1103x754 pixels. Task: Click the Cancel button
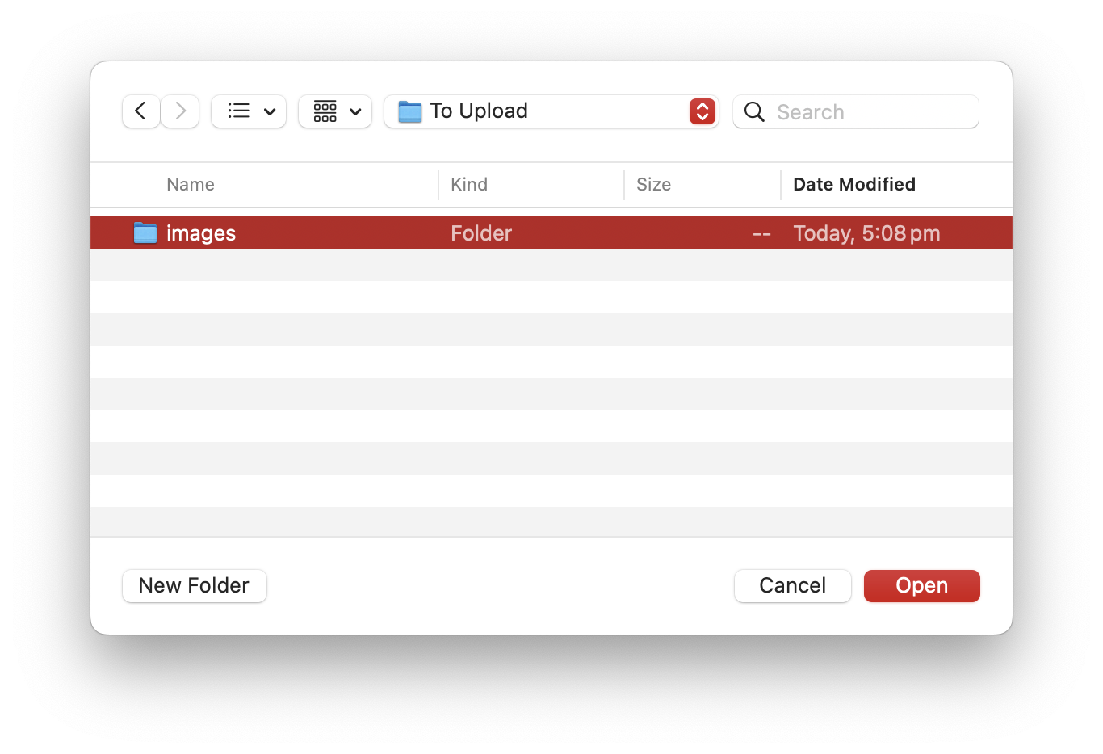coord(793,586)
